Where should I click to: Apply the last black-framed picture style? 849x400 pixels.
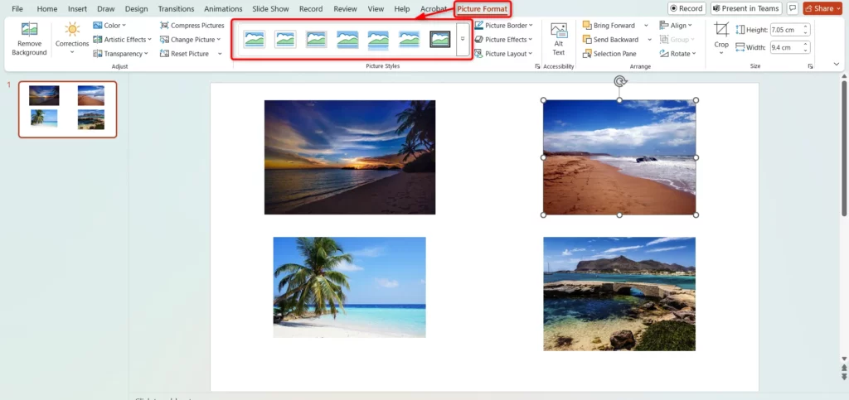pos(440,39)
